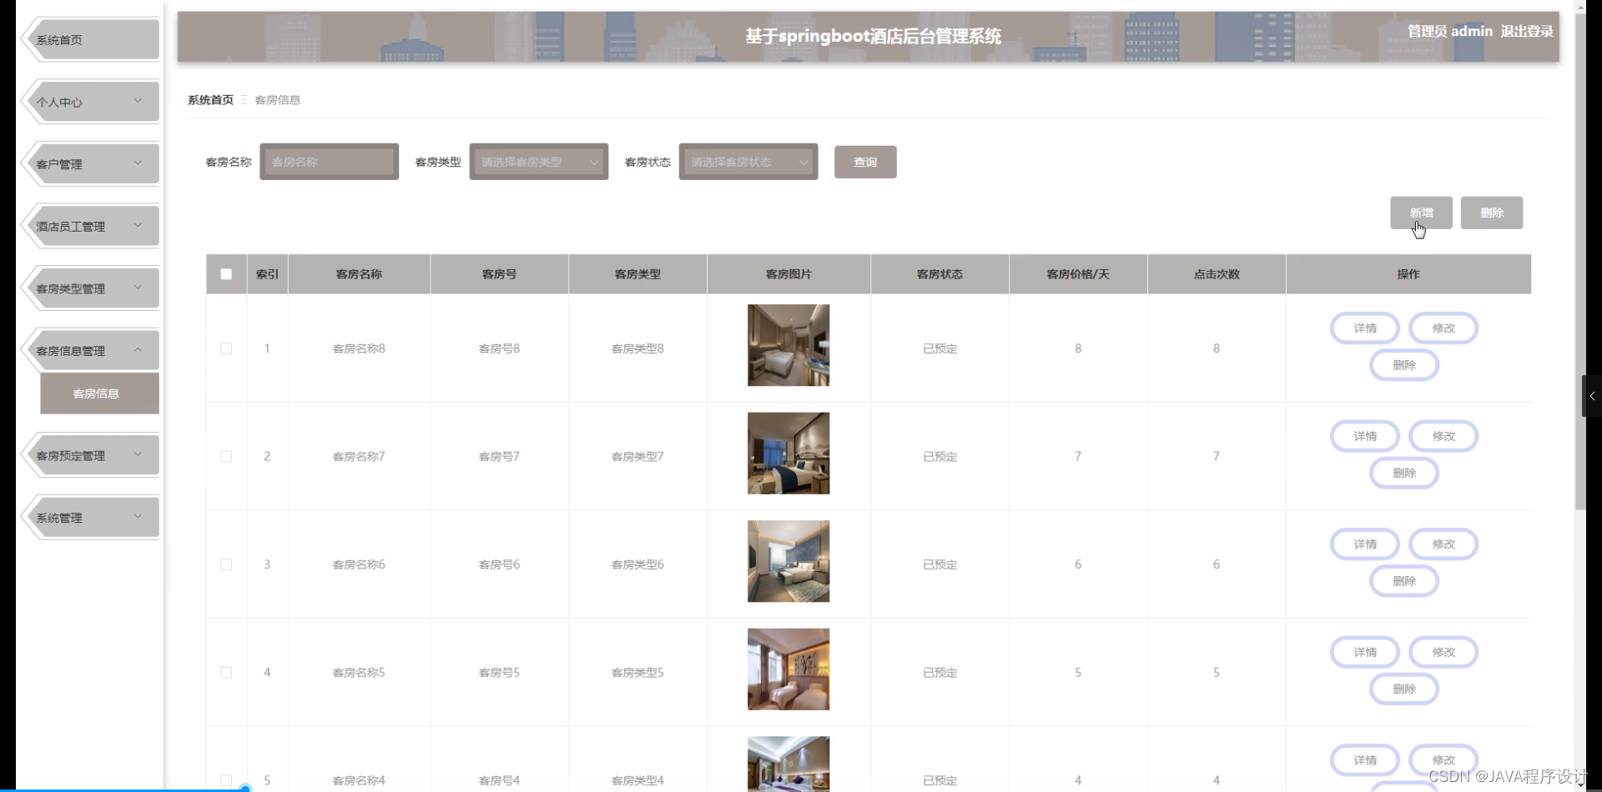The width and height of the screenshot is (1602, 792).
Task: Click the 系统首页 breadcrumb link
Action: pos(210,100)
